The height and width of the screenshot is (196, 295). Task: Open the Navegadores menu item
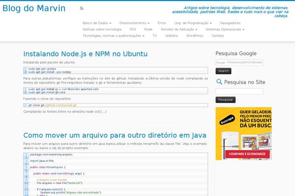click(x=230, y=23)
